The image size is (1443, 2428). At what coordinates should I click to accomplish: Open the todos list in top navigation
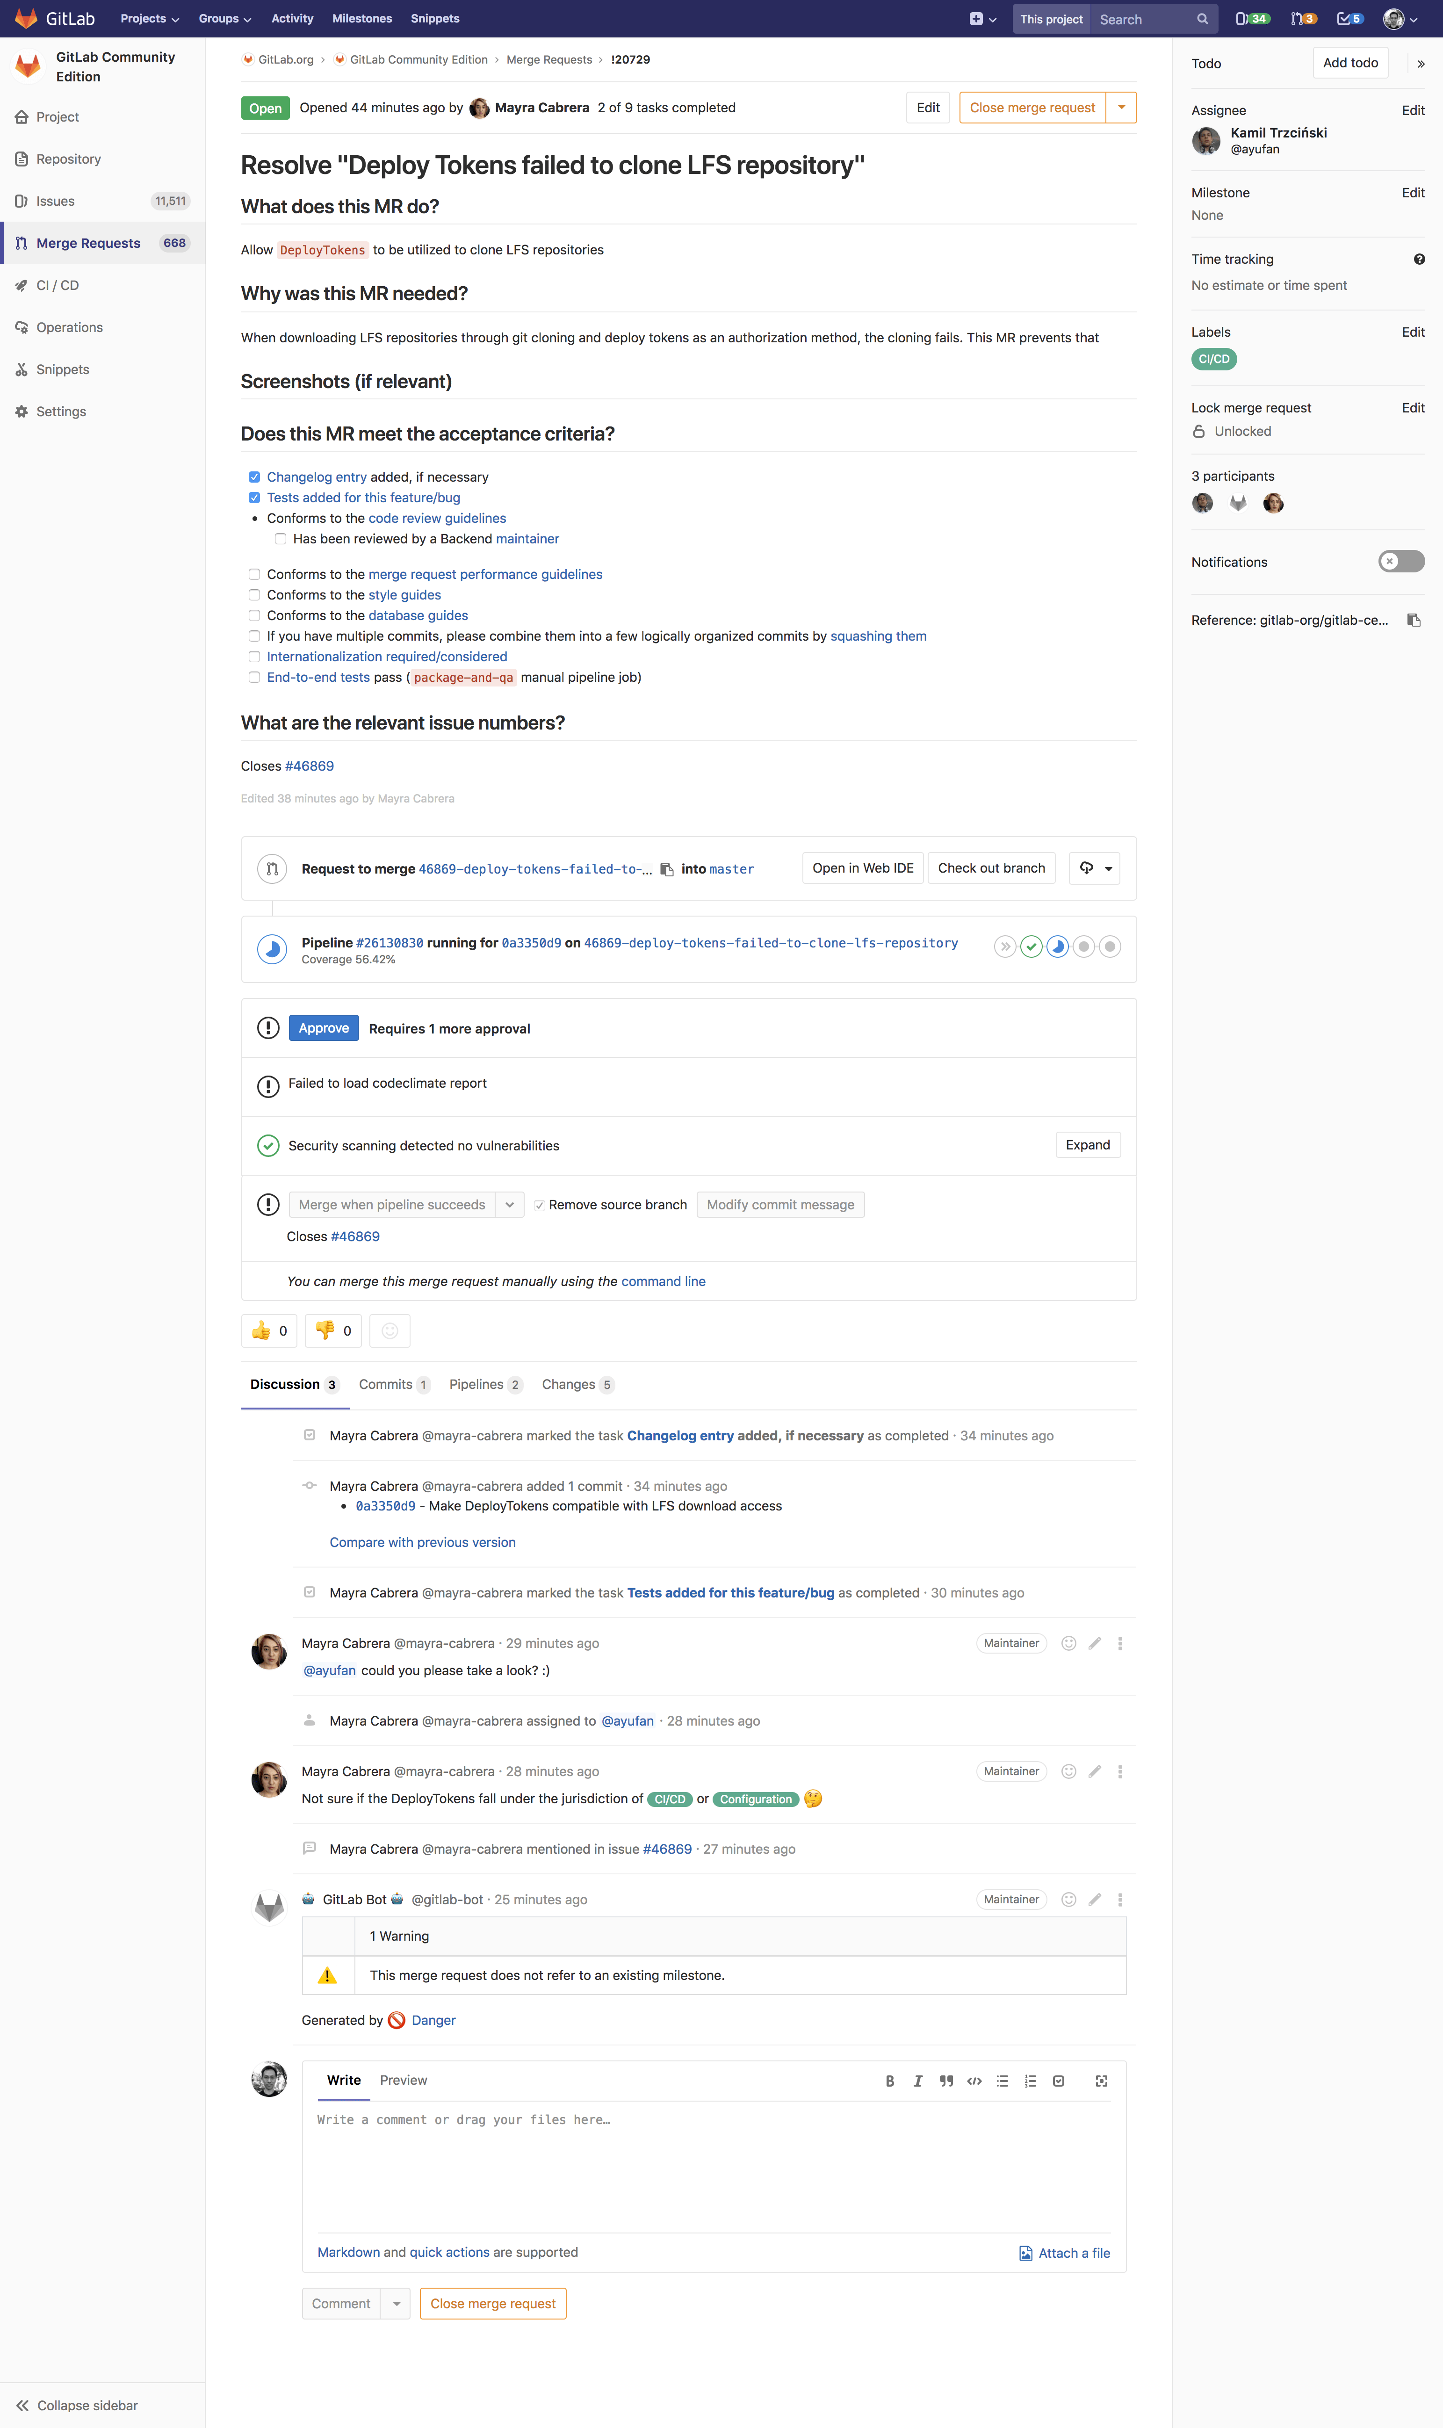[x=1349, y=19]
